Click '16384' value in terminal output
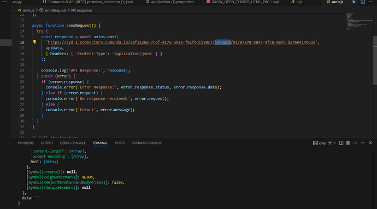Image resolution: width=377 pixels, height=209 pixels. coord(87,177)
